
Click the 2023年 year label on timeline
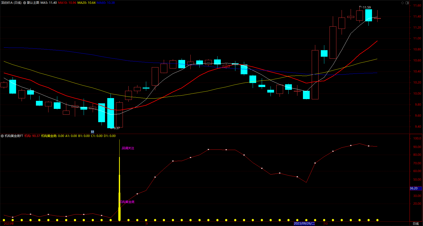[9, 223]
